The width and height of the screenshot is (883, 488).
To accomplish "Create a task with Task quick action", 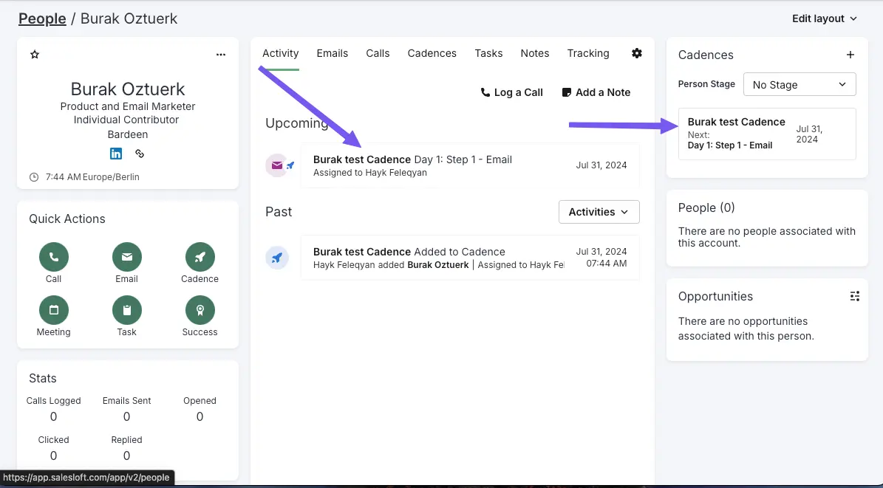I will 126,310.
